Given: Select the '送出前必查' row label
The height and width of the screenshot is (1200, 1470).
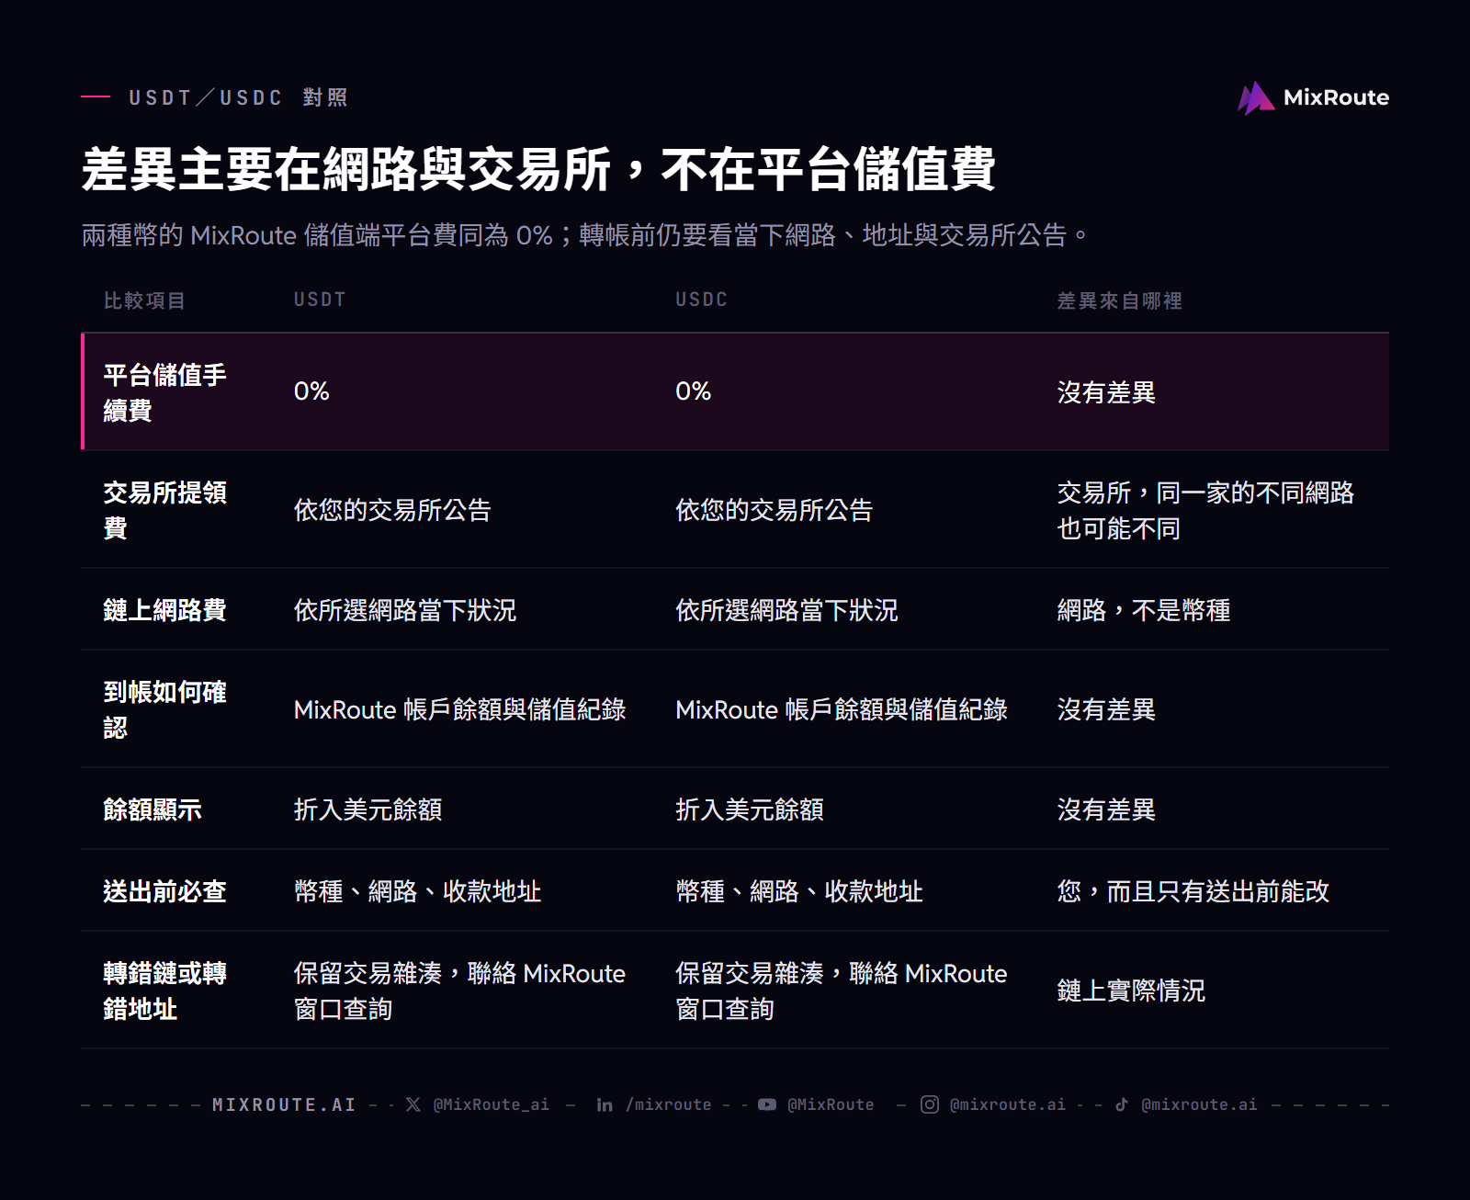Looking at the screenshot, I should pos(165,891).
